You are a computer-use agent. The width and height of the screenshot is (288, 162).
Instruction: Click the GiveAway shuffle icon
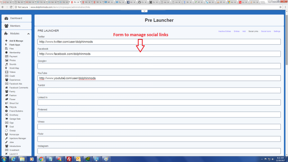[6, 115]
